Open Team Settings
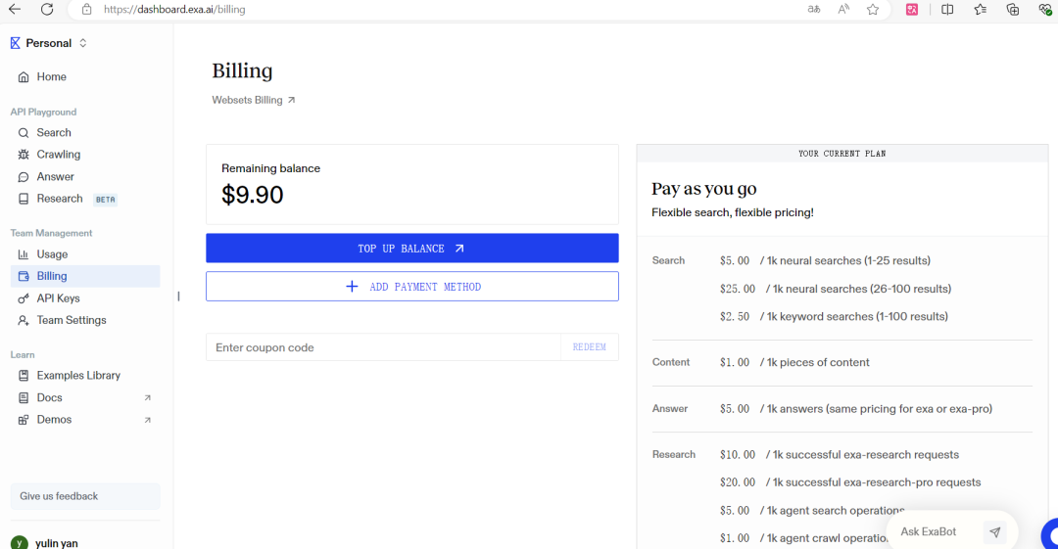 pos(85,320)
